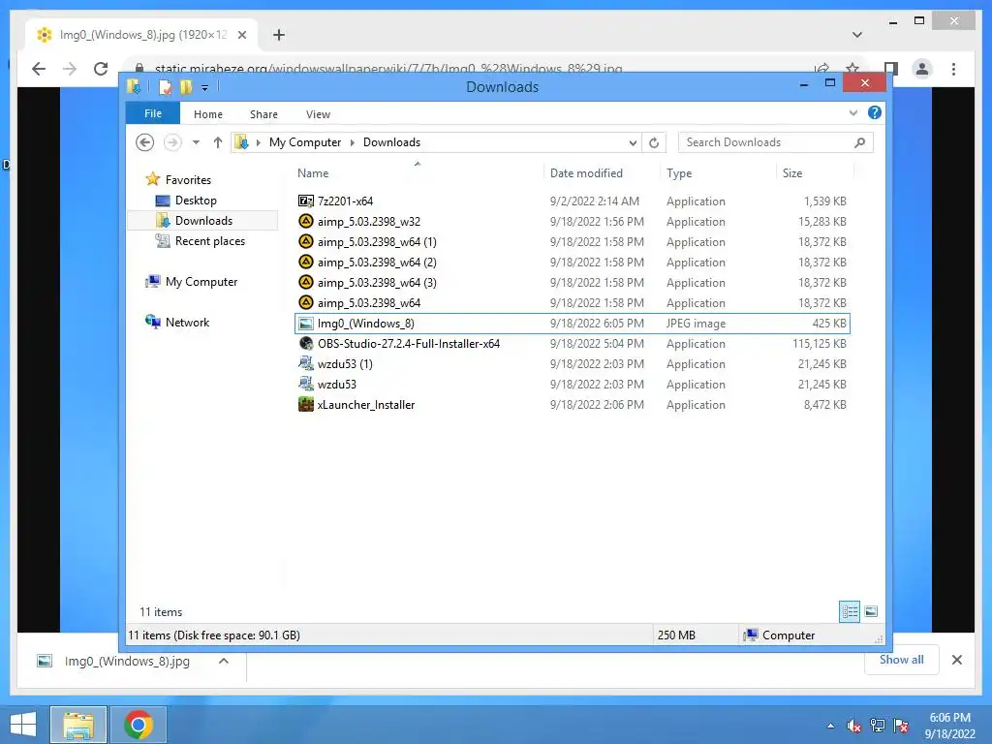The height and width of the screenshot is (744, 992).
Task: Click the network tray icon
Action: pos(878,726)
